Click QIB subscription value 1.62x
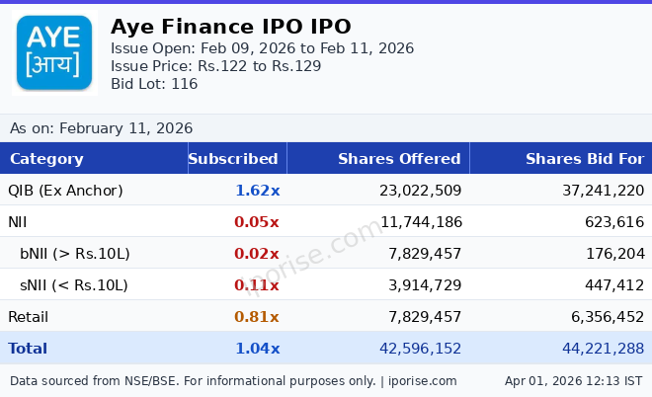Screen dimensions: 652x397 point(257,191)
